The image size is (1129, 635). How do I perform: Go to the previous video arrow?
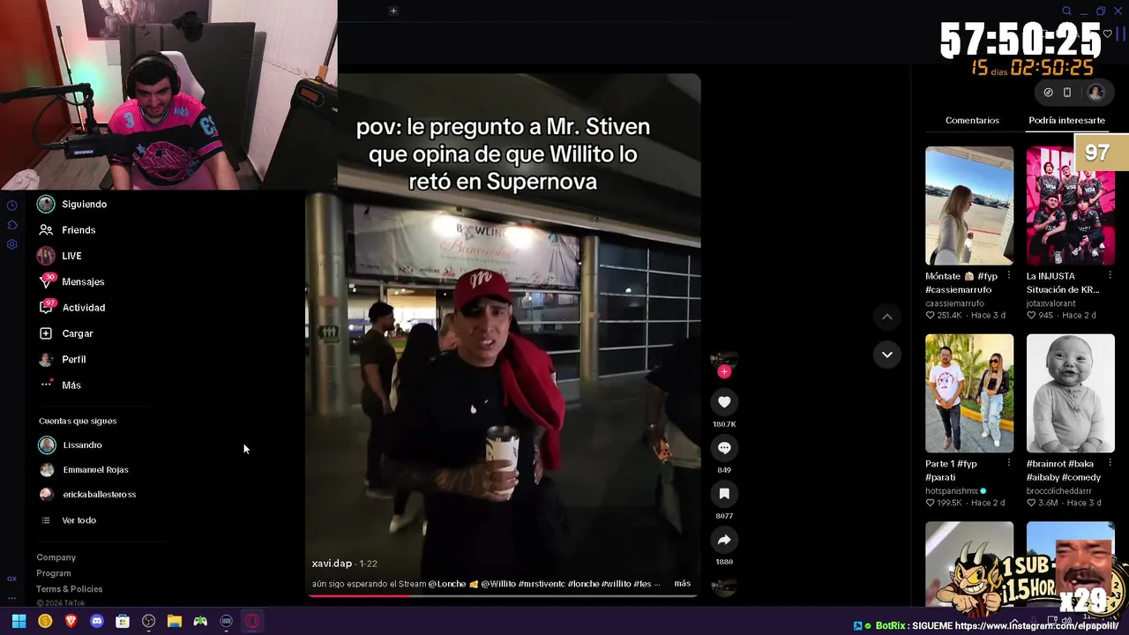point(887,317)
